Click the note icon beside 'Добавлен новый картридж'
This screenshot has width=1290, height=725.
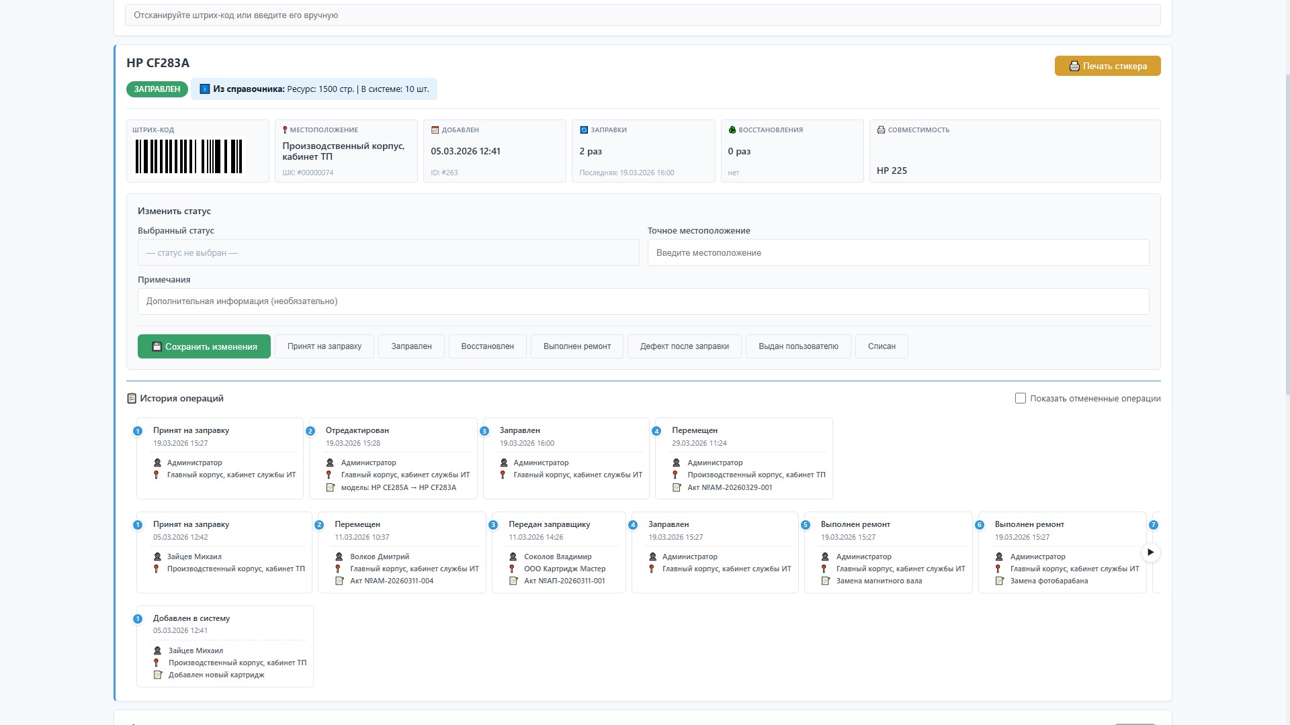(157, 675)
